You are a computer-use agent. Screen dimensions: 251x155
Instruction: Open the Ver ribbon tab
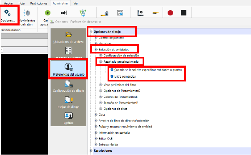[x=76, y=3]
